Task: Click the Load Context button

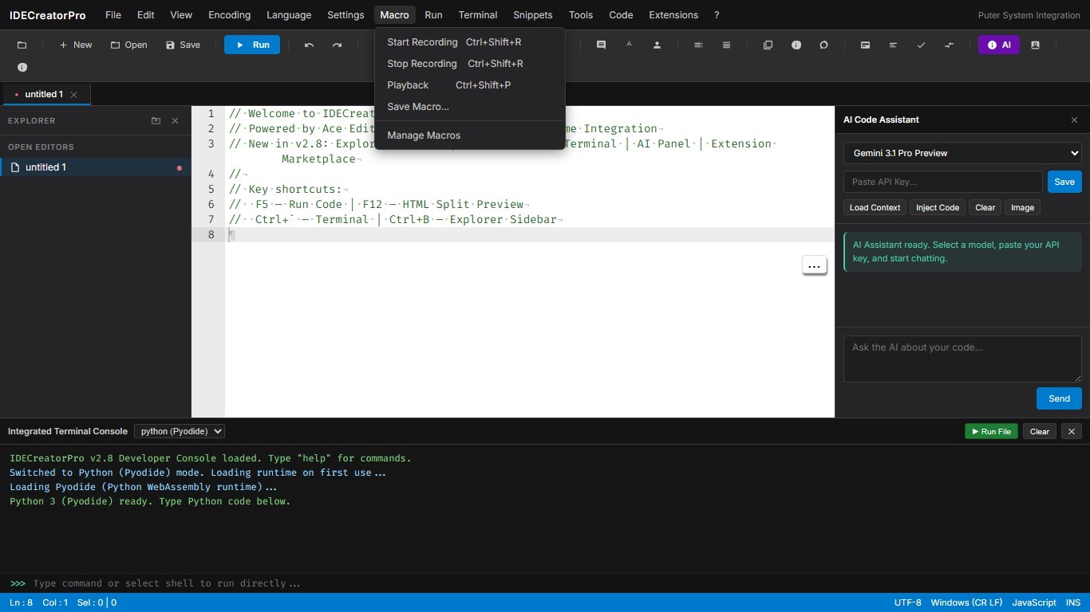Action: (875, 207)
